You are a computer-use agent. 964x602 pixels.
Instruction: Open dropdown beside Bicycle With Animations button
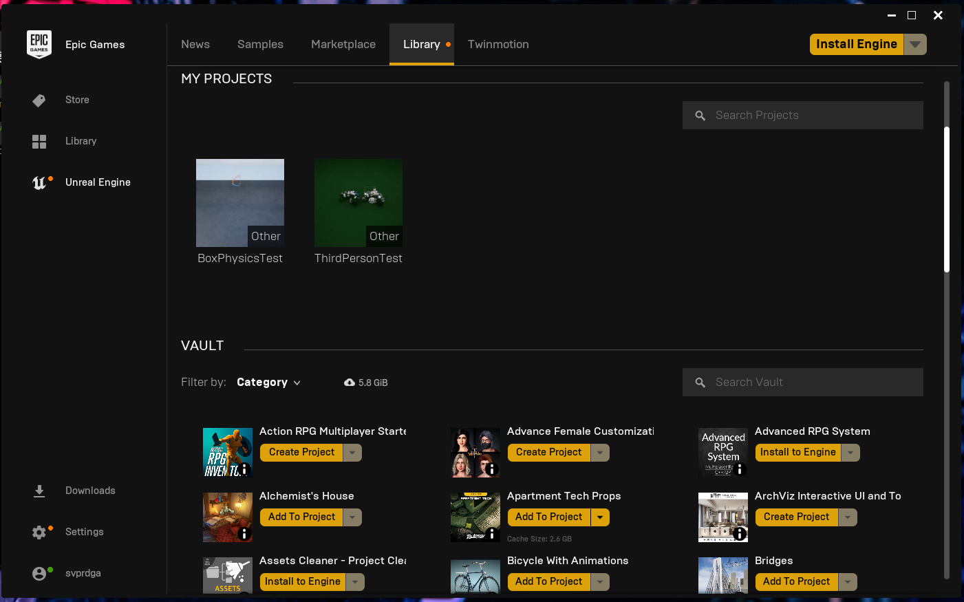(600, 582)
